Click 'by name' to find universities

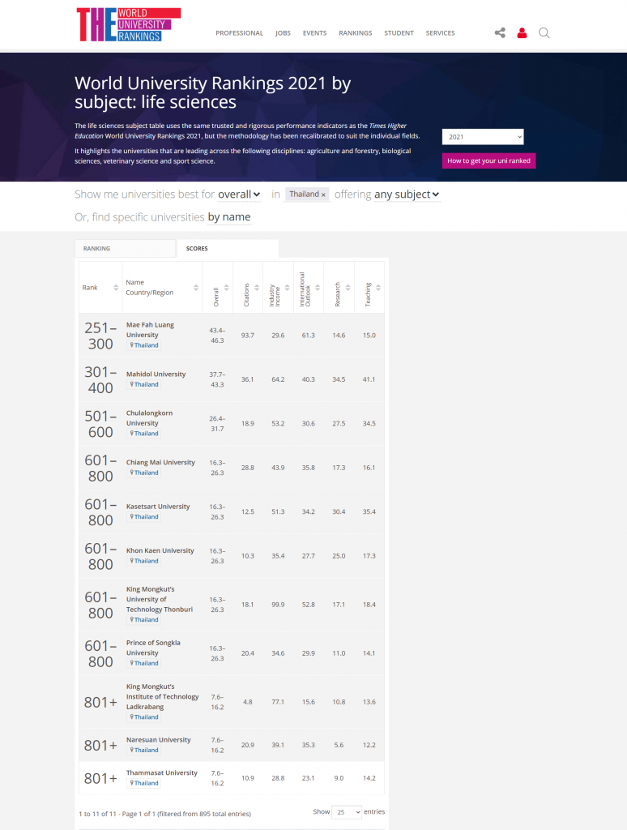[229, 217]
